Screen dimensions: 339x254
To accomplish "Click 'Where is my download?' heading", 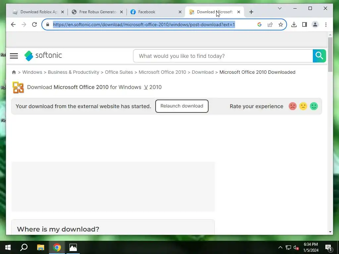I will pyautogui.click(x=58, y=229).
